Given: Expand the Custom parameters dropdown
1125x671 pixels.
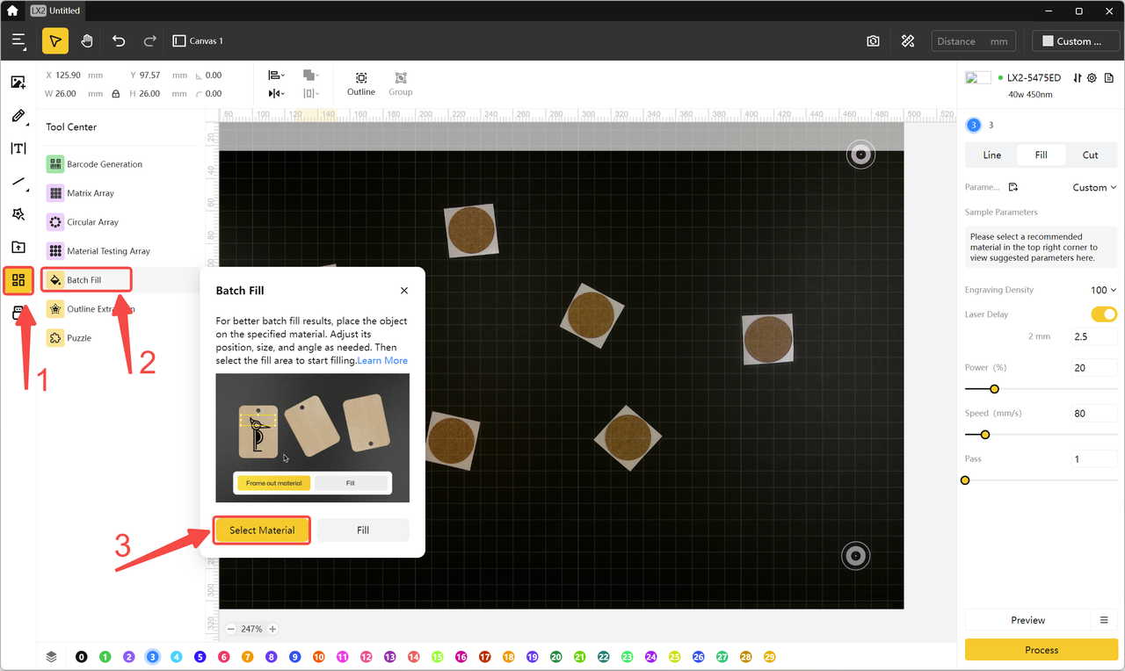Looking at the screenshot, I should click(x=1093, y=187).
